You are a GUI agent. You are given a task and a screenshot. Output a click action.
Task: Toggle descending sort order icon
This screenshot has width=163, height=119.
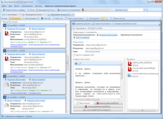click(107, 18)
